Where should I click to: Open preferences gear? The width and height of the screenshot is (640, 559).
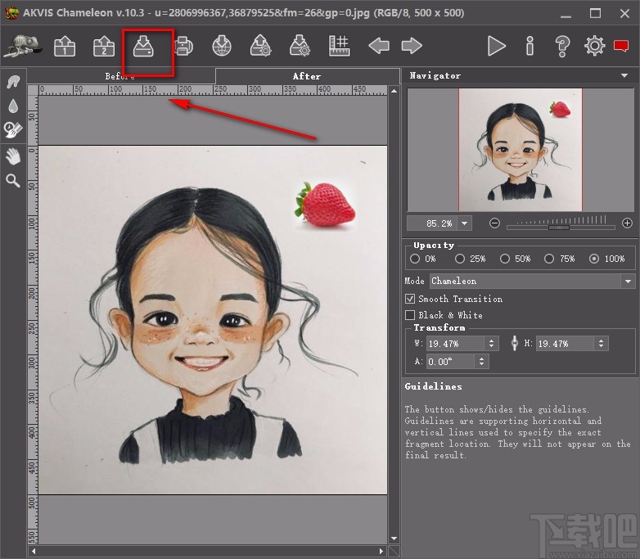click(x=594, y=46)
